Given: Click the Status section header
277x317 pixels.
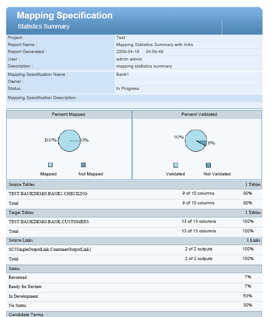Looking at the screenshot, I should 14,268.
